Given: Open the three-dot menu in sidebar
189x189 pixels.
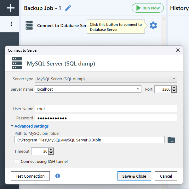Looking at the screenshot, I should point(11,24).
